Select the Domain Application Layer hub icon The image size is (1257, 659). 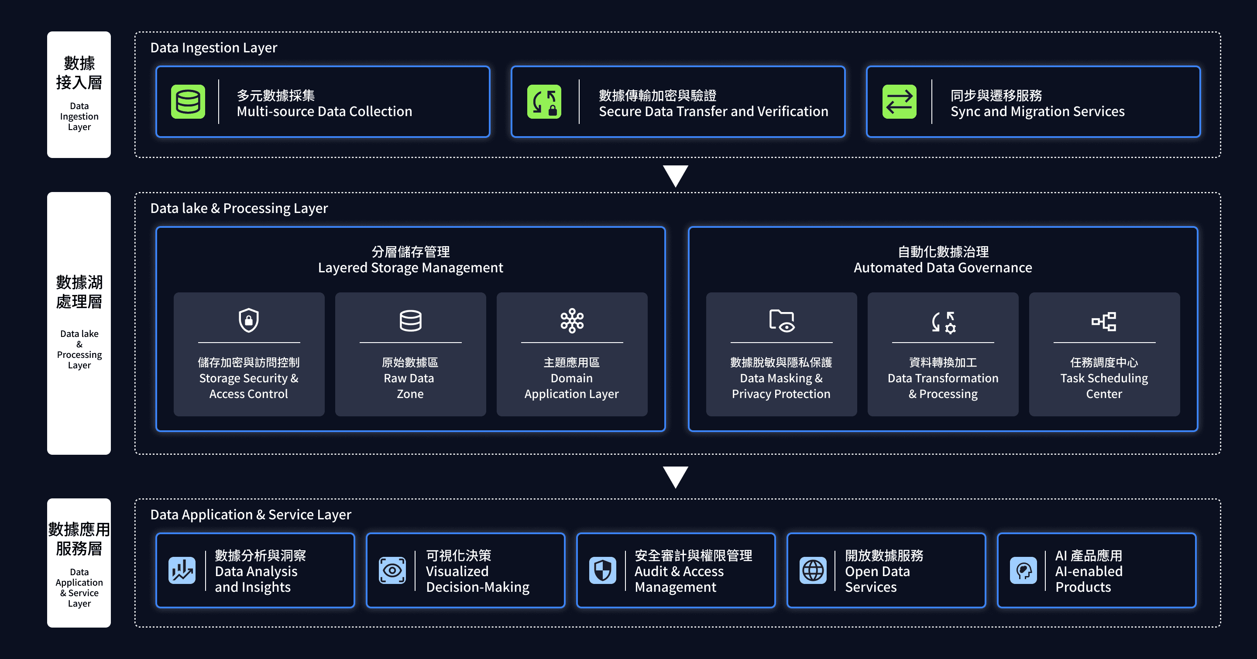572,320
